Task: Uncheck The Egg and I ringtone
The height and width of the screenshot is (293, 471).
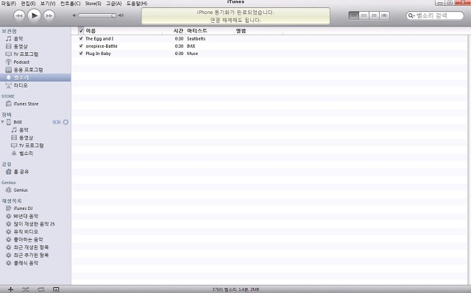Action: coord(81,39)
